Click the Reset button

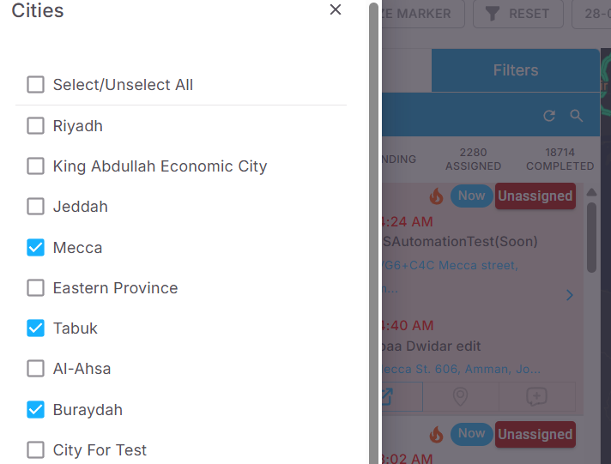point(518,14)
